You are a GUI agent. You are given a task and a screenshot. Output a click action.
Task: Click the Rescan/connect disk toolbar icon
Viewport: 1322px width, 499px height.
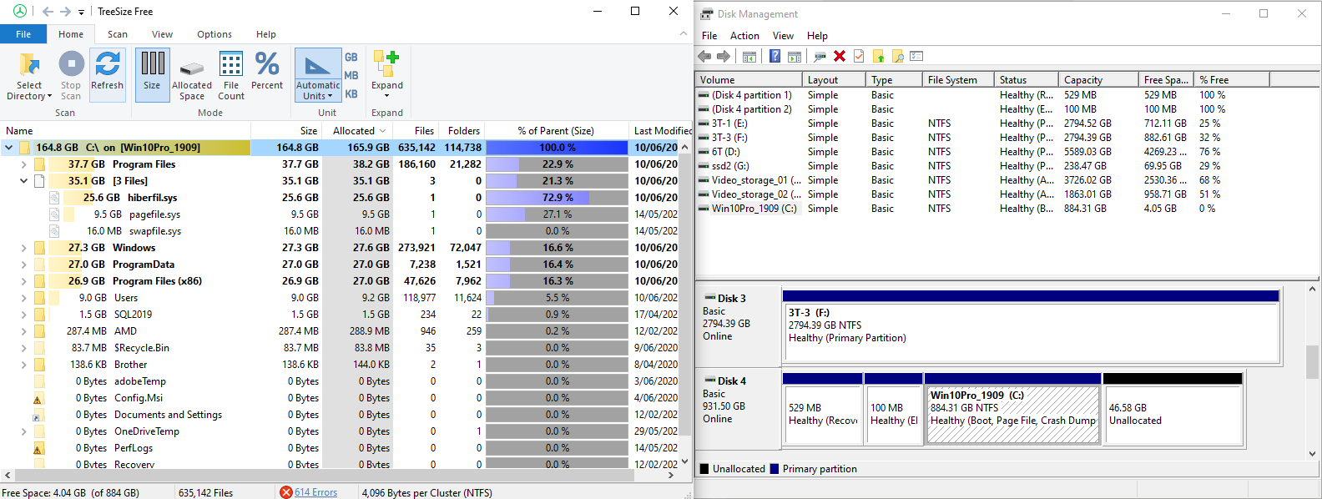(820, 56)
